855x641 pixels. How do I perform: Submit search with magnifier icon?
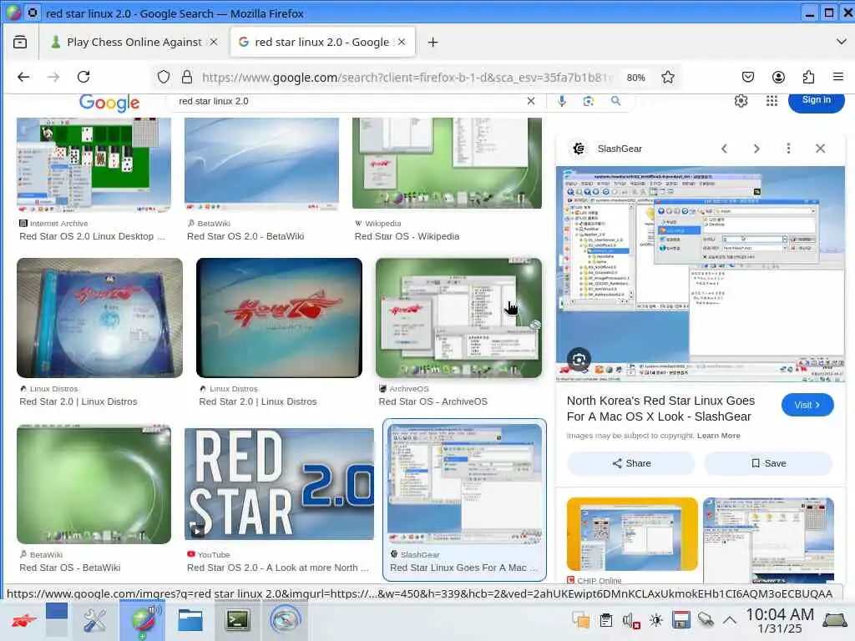coord(615,101)
